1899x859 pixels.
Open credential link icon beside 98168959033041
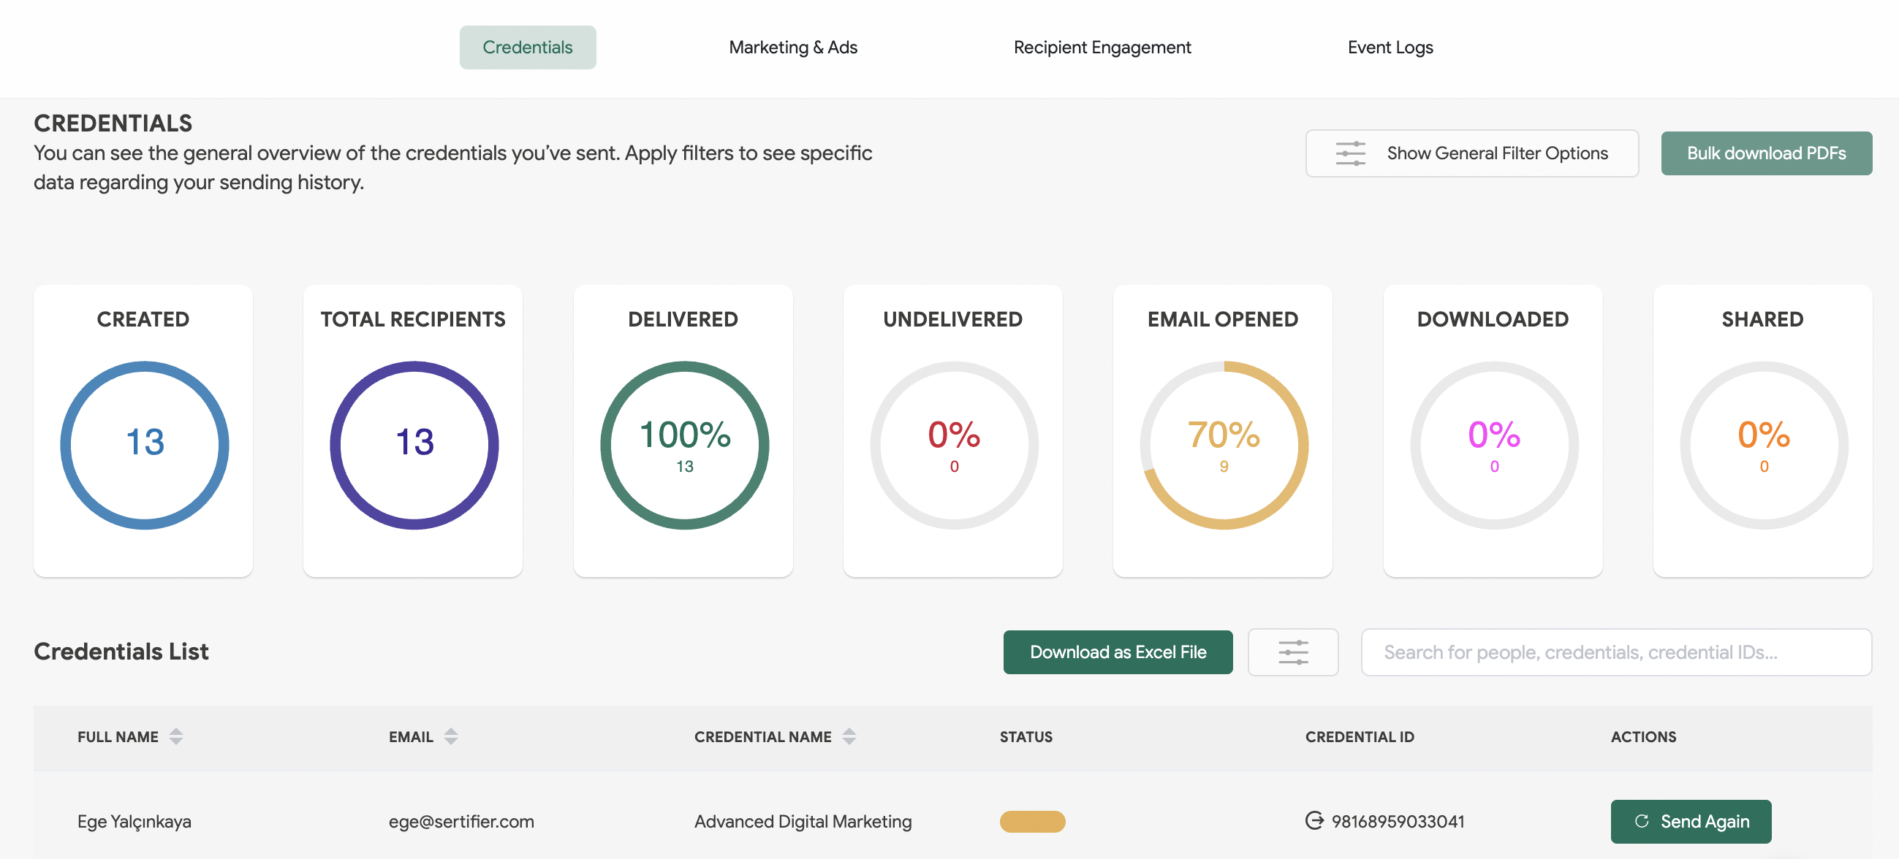[1313, 820]
